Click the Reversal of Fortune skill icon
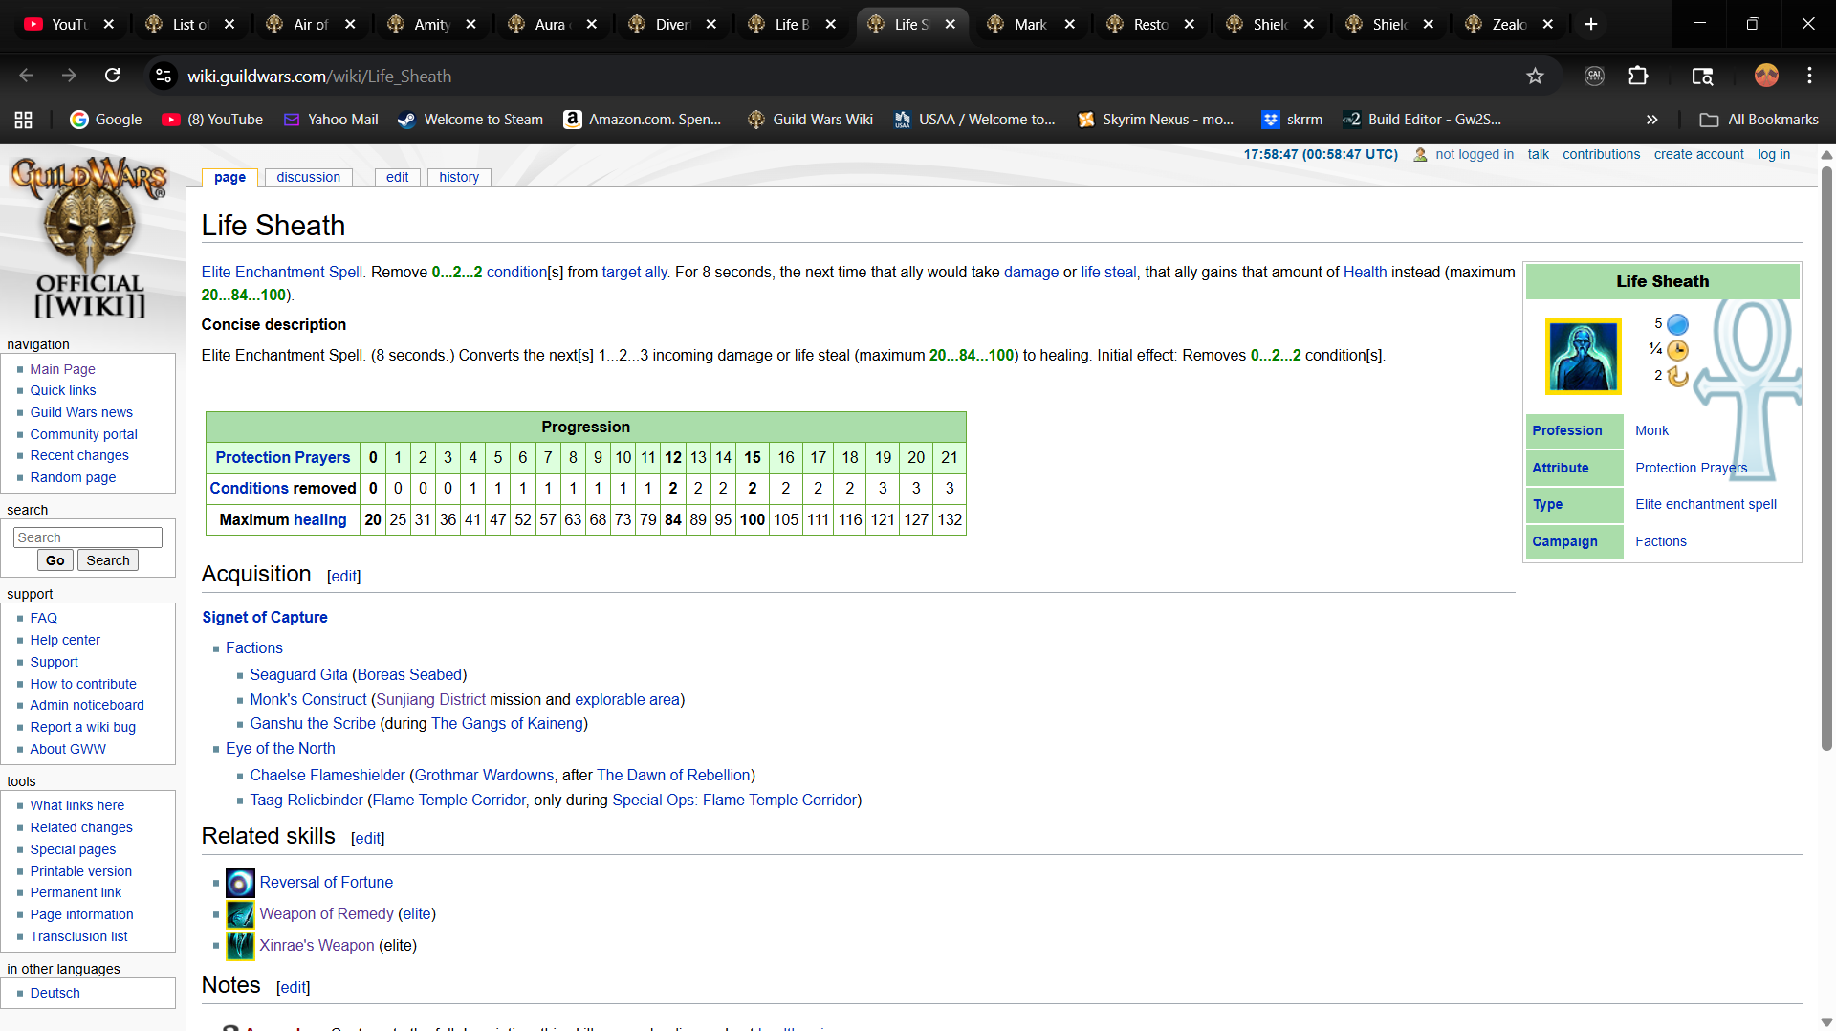Image resolution: width=1836 pixels, height=1031 pixels. coord(240,882)
